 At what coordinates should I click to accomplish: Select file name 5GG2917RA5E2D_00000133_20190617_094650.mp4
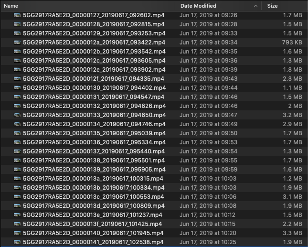point(95,115)
